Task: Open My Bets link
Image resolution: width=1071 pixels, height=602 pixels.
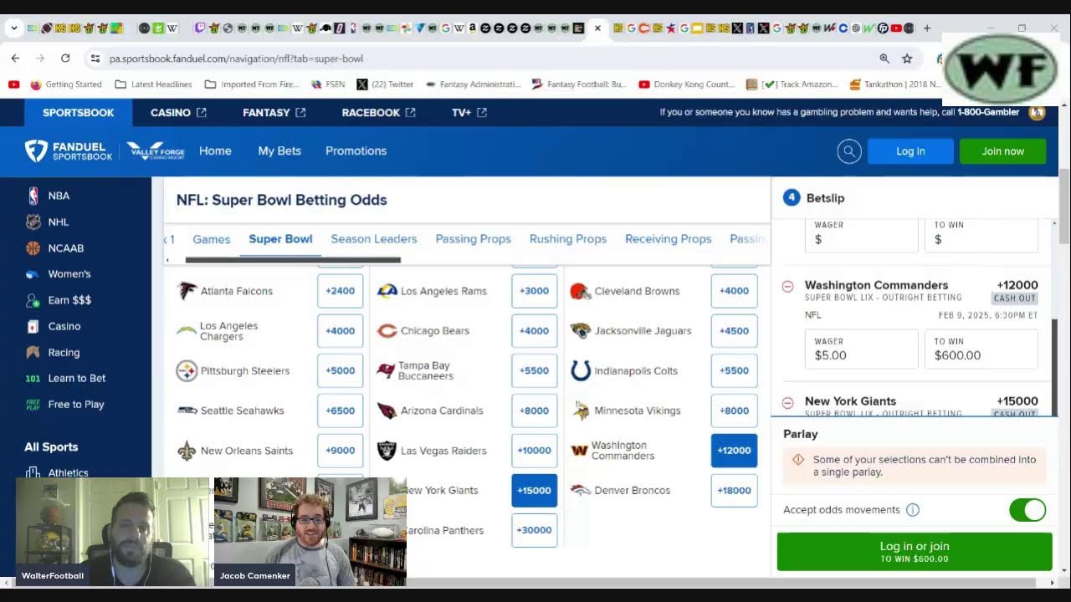Action: pyautogui.click(x=279, y=151)
